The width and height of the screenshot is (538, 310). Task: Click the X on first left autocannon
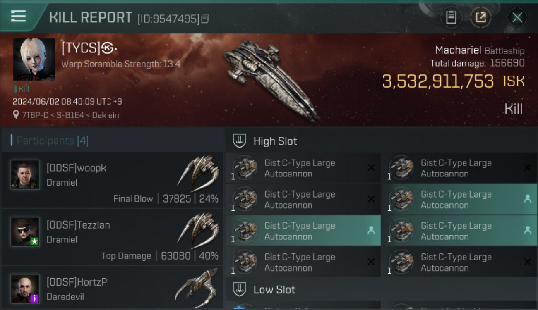(x=371, y=167)
